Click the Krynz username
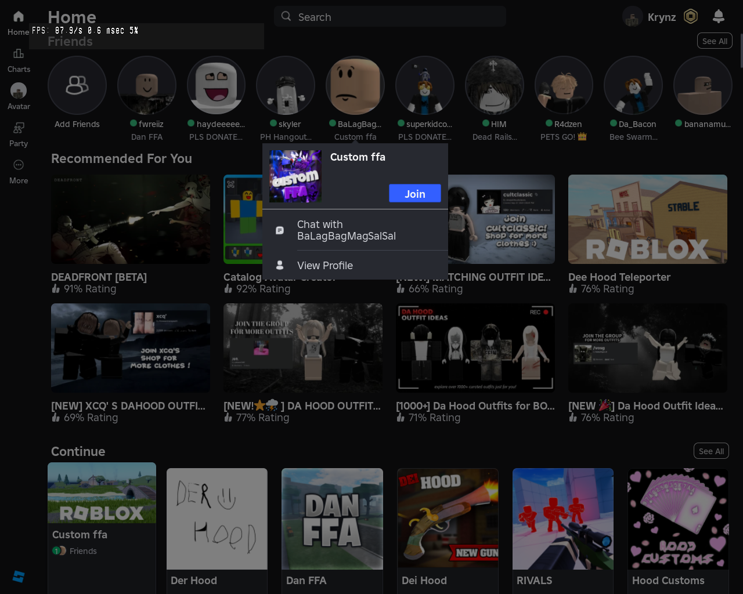 [662, 17]
